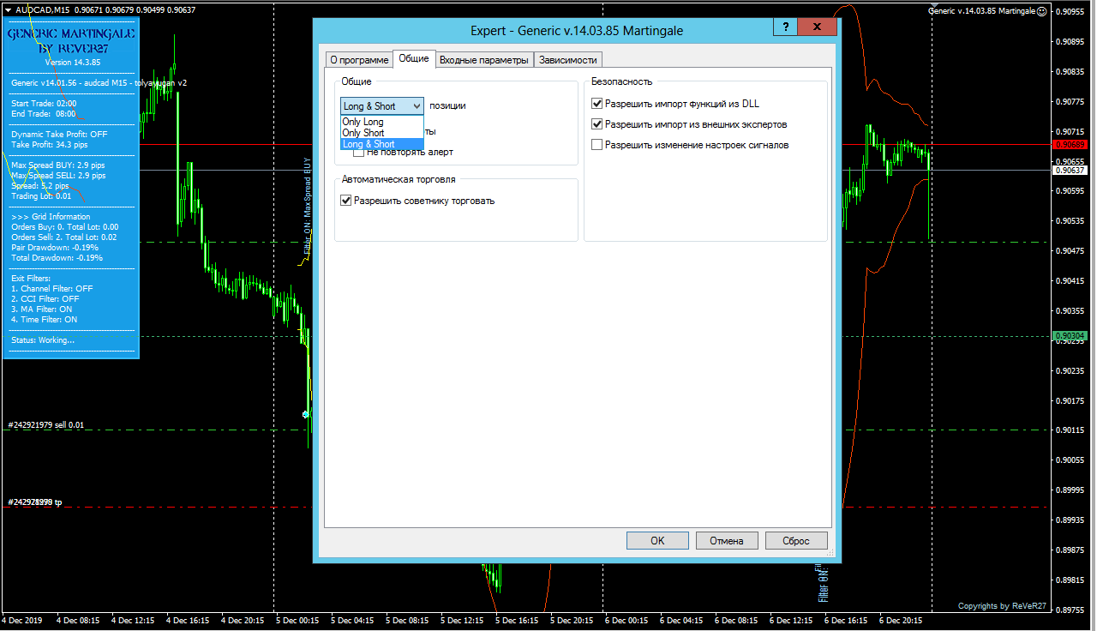Click 4. Time Filter: ON text
Screen dimensions: 1097x631
(x=45, y=320)
